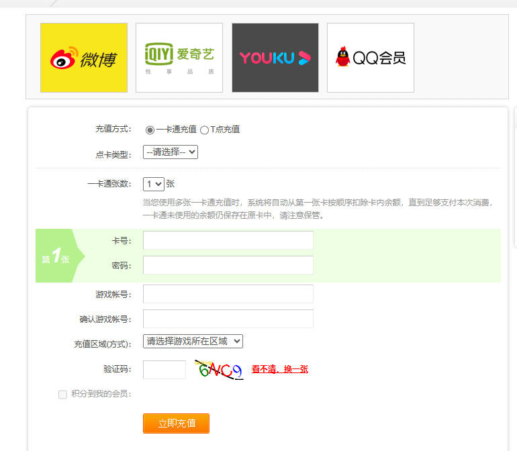The height and width of the screenshot is (451, 517).
Task: Open the QQ会员 logo card
Action: [x=371, y=58]
